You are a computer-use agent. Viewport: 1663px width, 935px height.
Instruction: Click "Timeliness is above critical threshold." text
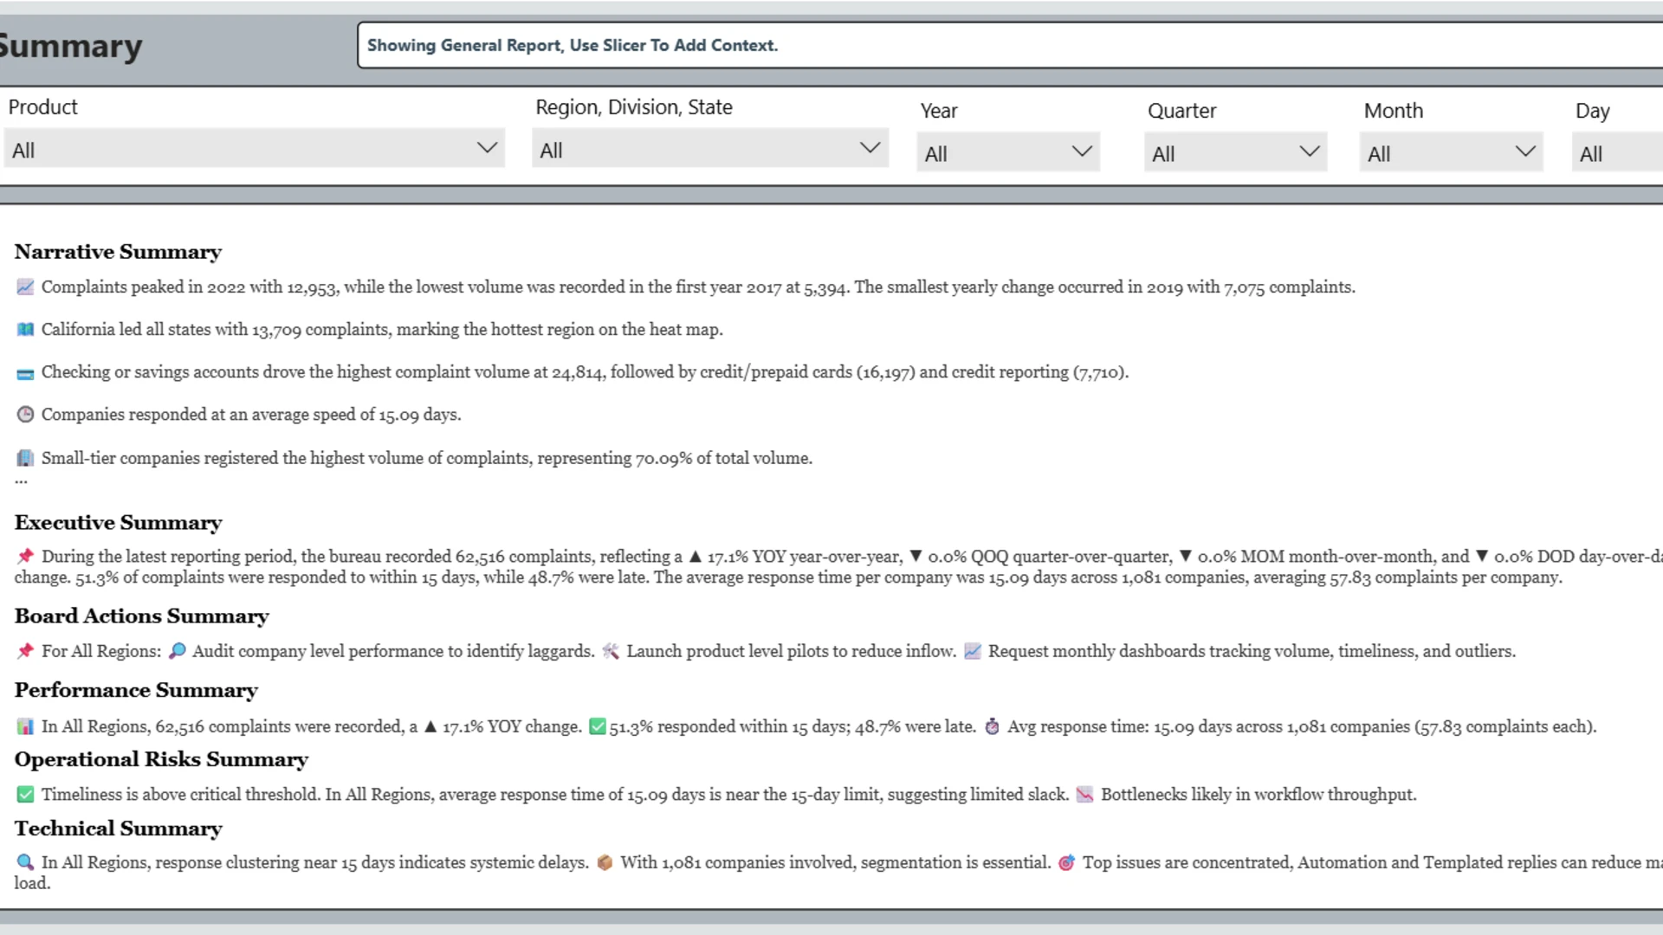(x=180, y=795)
